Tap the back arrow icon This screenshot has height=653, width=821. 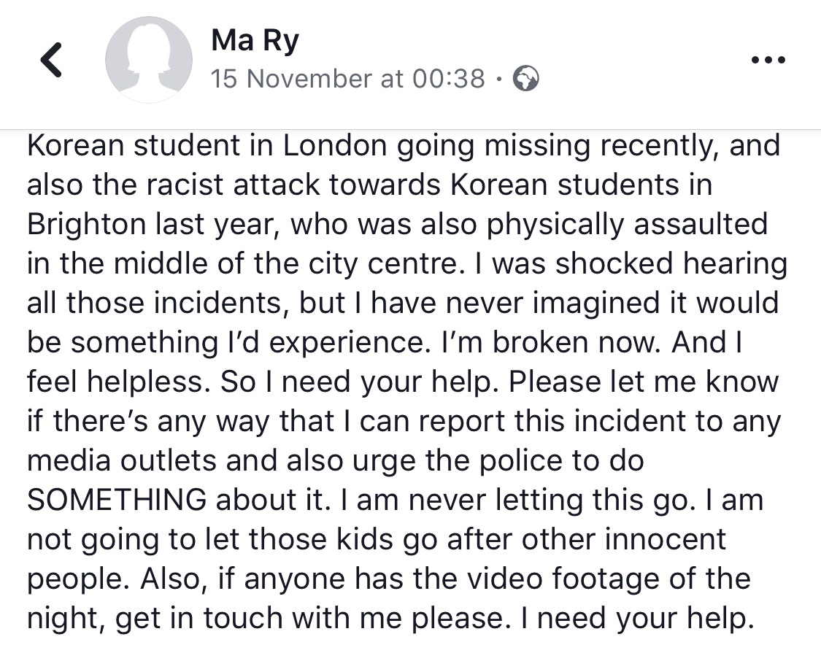51,60
